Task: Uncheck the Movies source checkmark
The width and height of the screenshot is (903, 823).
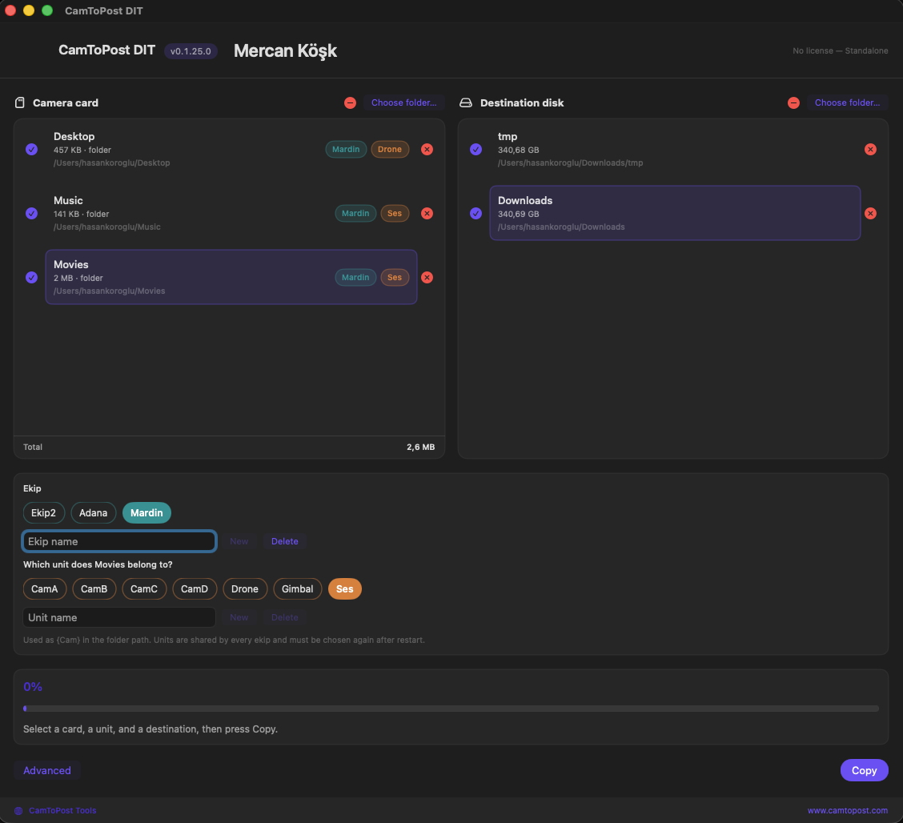Action: 32,277
